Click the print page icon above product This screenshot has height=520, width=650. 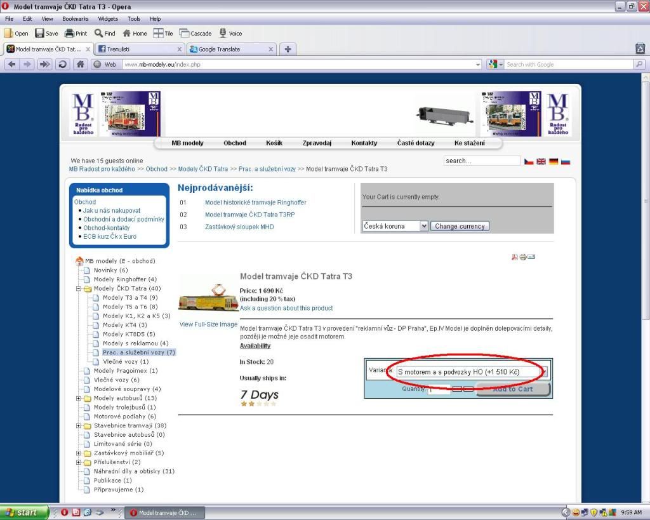point(523,257)
